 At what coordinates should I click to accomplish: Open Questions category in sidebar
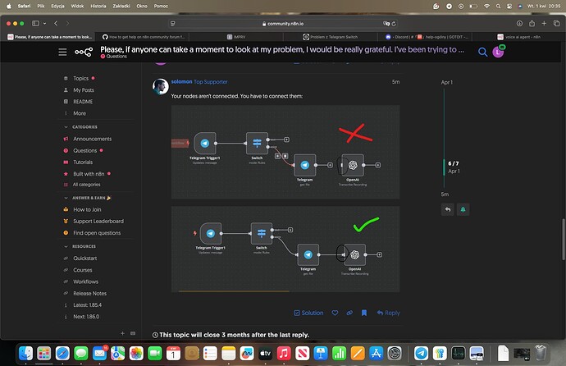(x=84, y=150)
